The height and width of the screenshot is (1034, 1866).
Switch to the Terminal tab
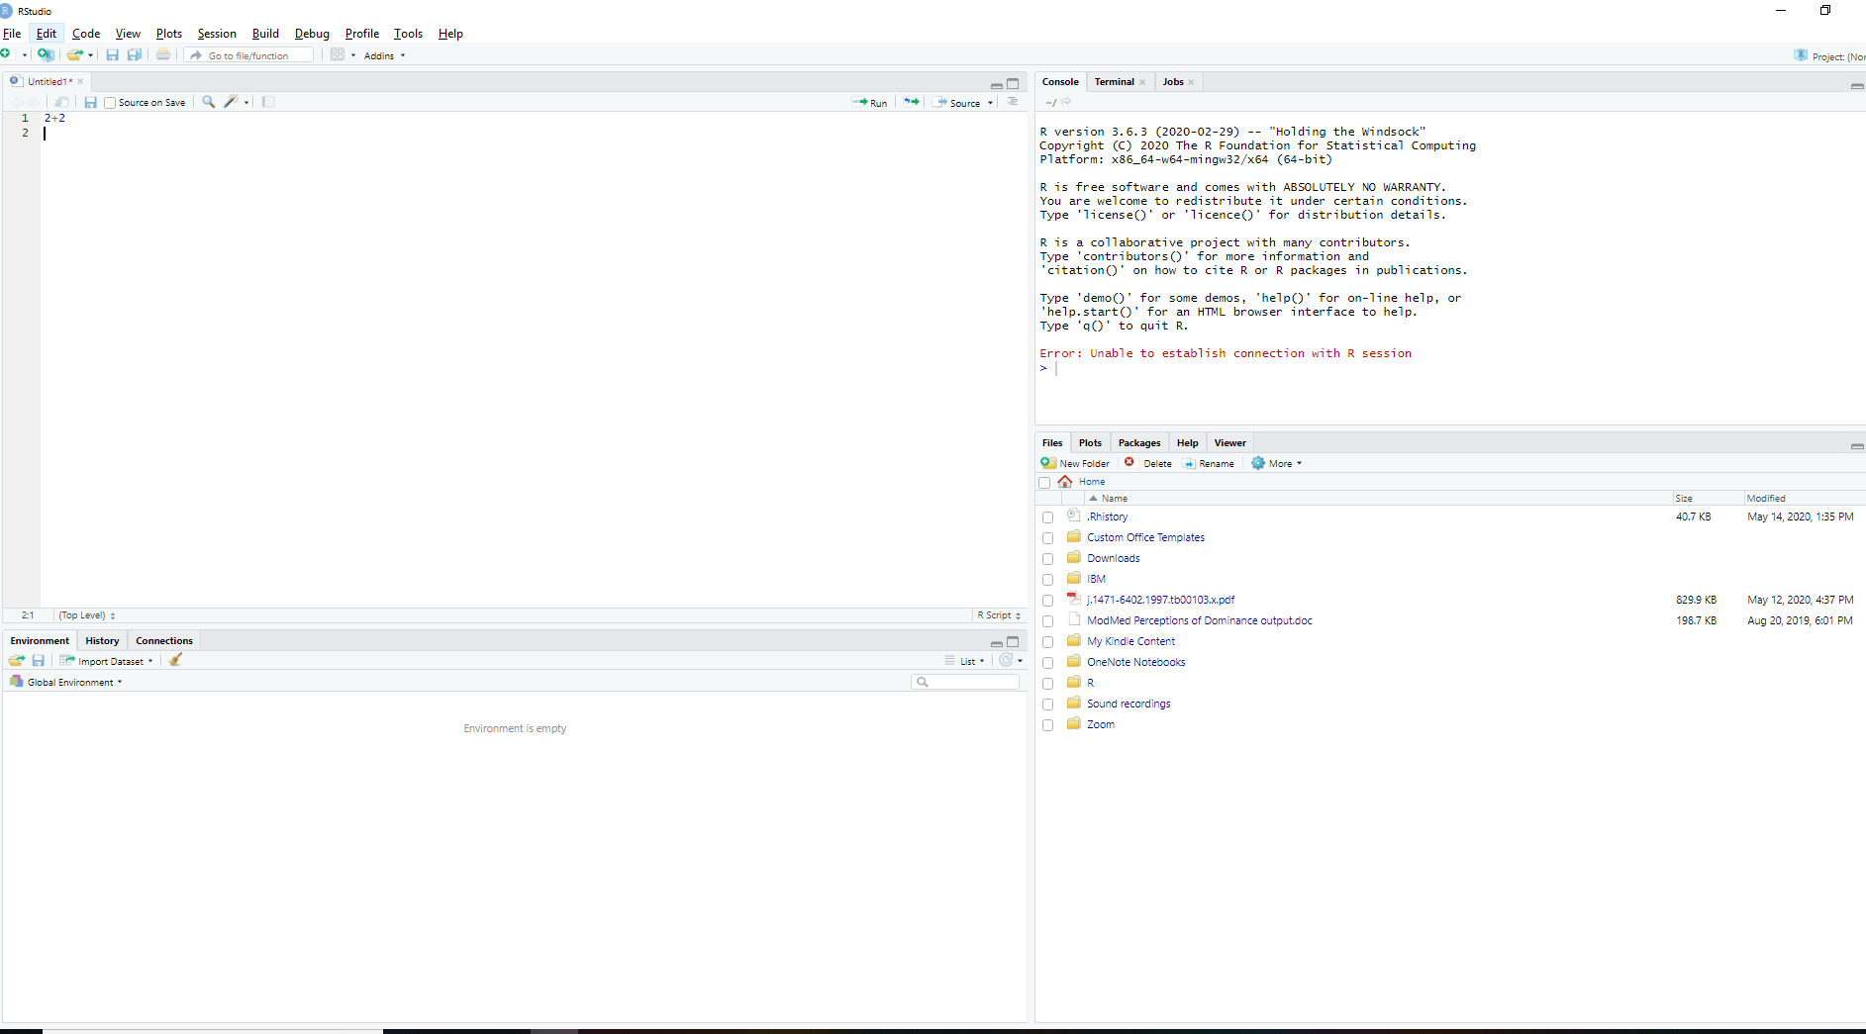pyautogui.click(x=1114, y=82)
